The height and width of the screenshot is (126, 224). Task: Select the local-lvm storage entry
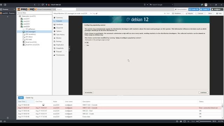33,45
